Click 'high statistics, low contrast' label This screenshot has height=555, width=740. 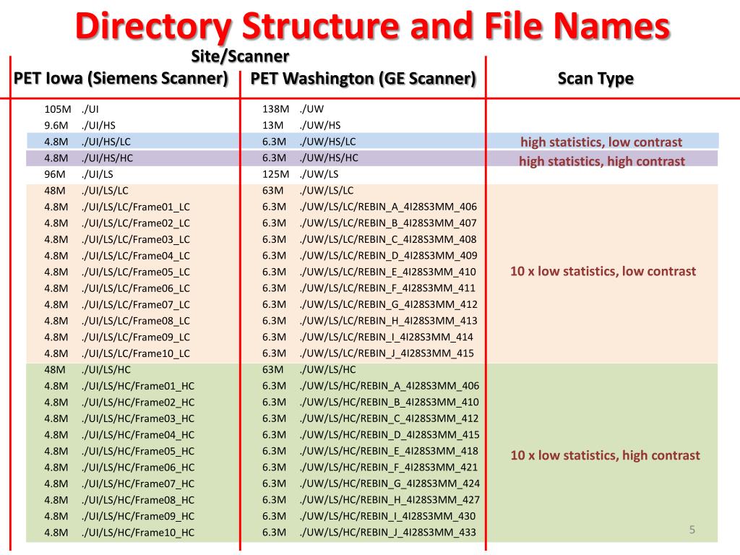(x=601, y=142)
